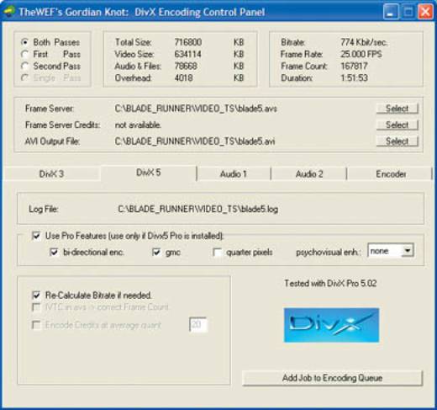The width and height of the screenshot is (437, 410).
Task: Select Second Pass radio button
Action: tap(25, 66)
